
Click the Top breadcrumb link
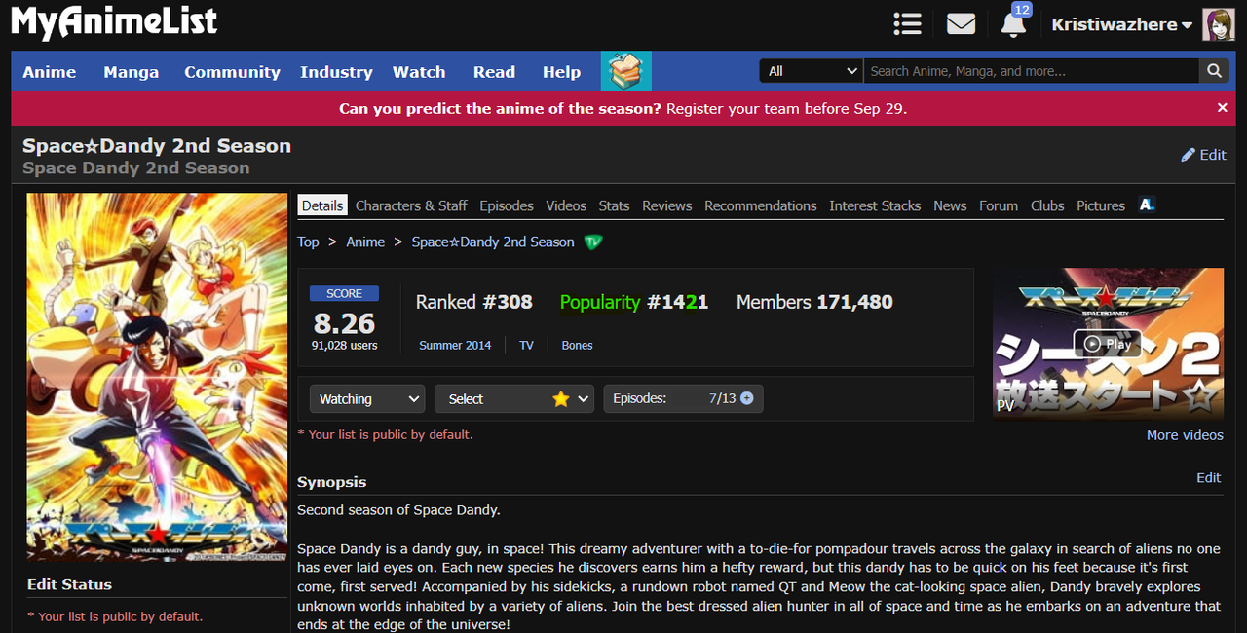[x=308, y=242]
